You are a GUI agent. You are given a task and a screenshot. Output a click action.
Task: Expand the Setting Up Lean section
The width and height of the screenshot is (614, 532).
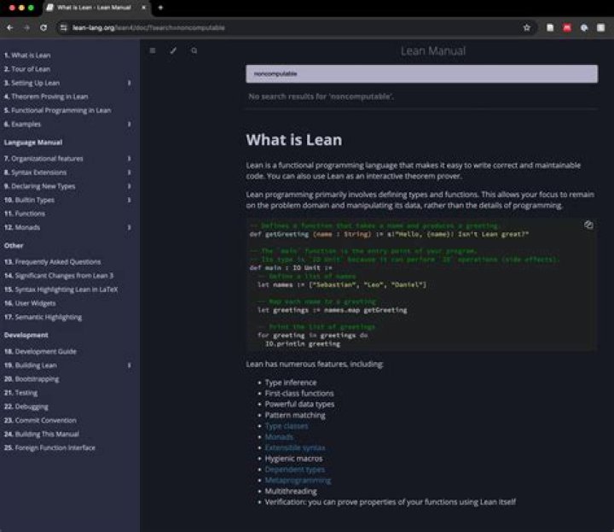(x=130, y=83)
